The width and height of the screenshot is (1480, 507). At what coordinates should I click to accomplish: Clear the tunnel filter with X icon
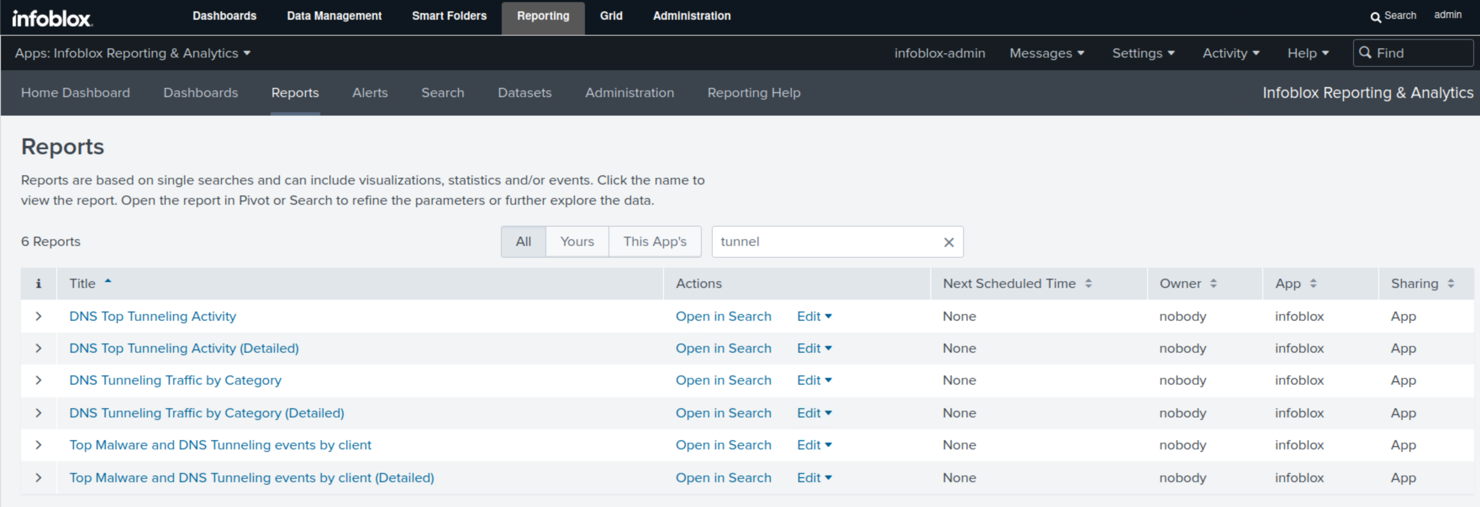coord(948,242)
